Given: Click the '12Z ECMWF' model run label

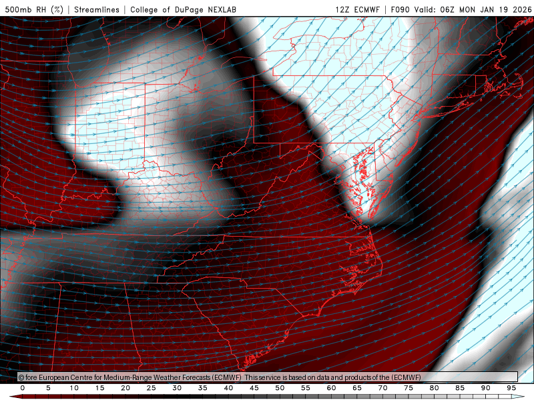Looking at the screenshot, I should click(x=357, y=9).
